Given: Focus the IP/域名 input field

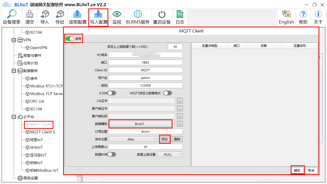Looking at the screenshot, I should (146, 55).
